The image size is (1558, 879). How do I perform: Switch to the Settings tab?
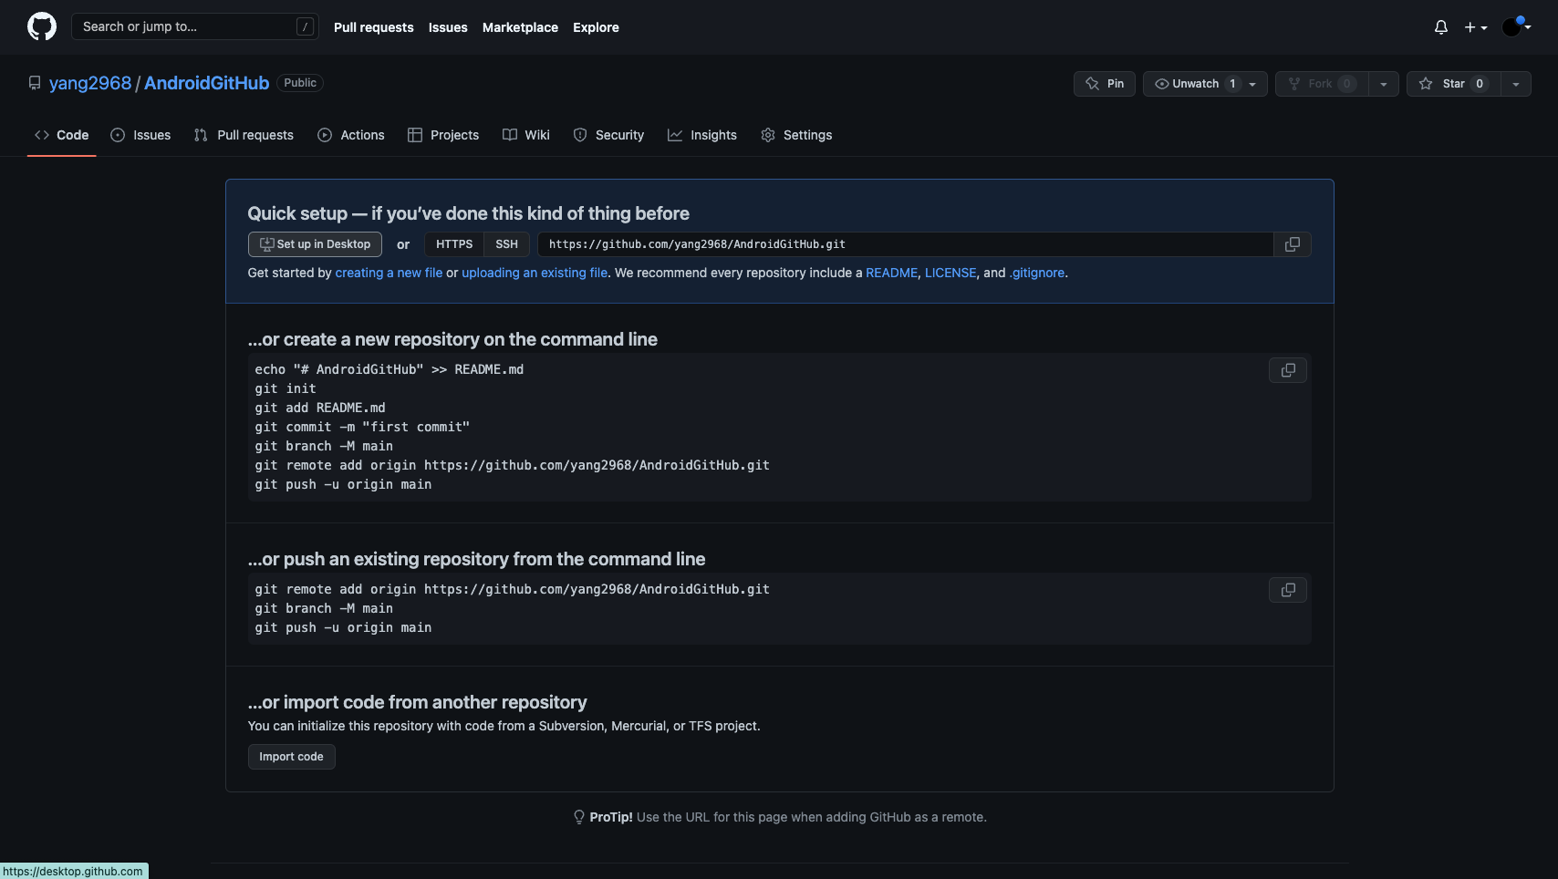pos(796,135)
